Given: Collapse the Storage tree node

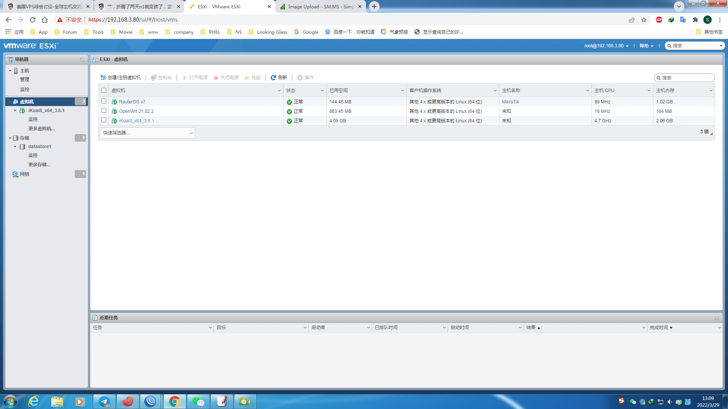Looking at the screenshot, I should point(10,138).
